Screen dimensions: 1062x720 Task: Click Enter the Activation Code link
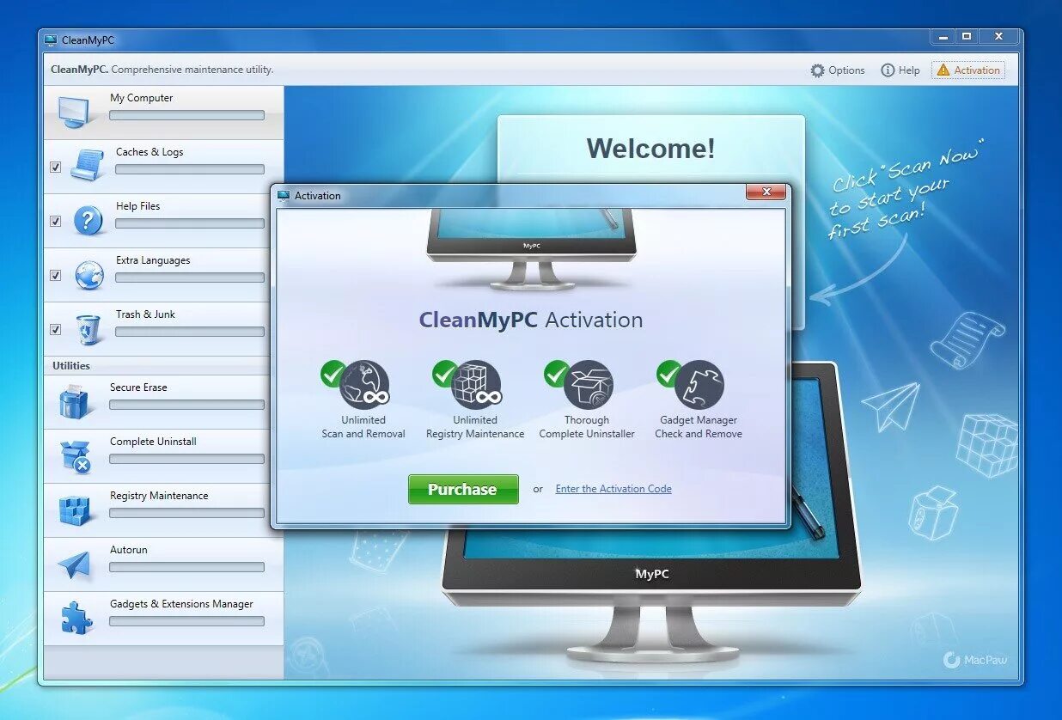[613, 489]
